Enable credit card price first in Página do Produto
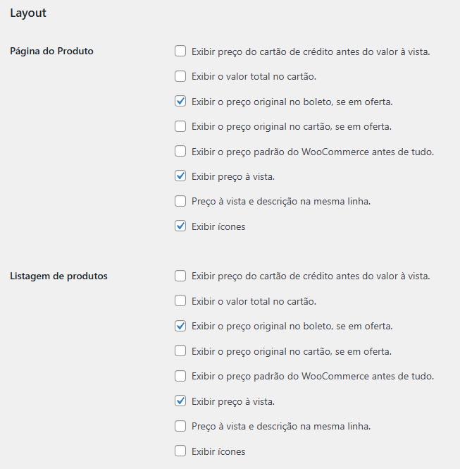This screenshot has width=460, height=469. coord(180,51)
